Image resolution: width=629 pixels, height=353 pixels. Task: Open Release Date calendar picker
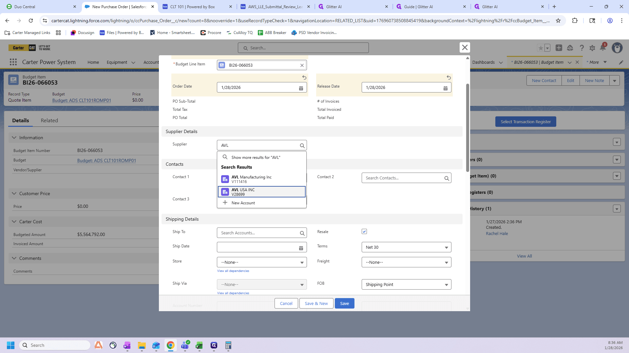pyautogui.click(x=446, y=88)
